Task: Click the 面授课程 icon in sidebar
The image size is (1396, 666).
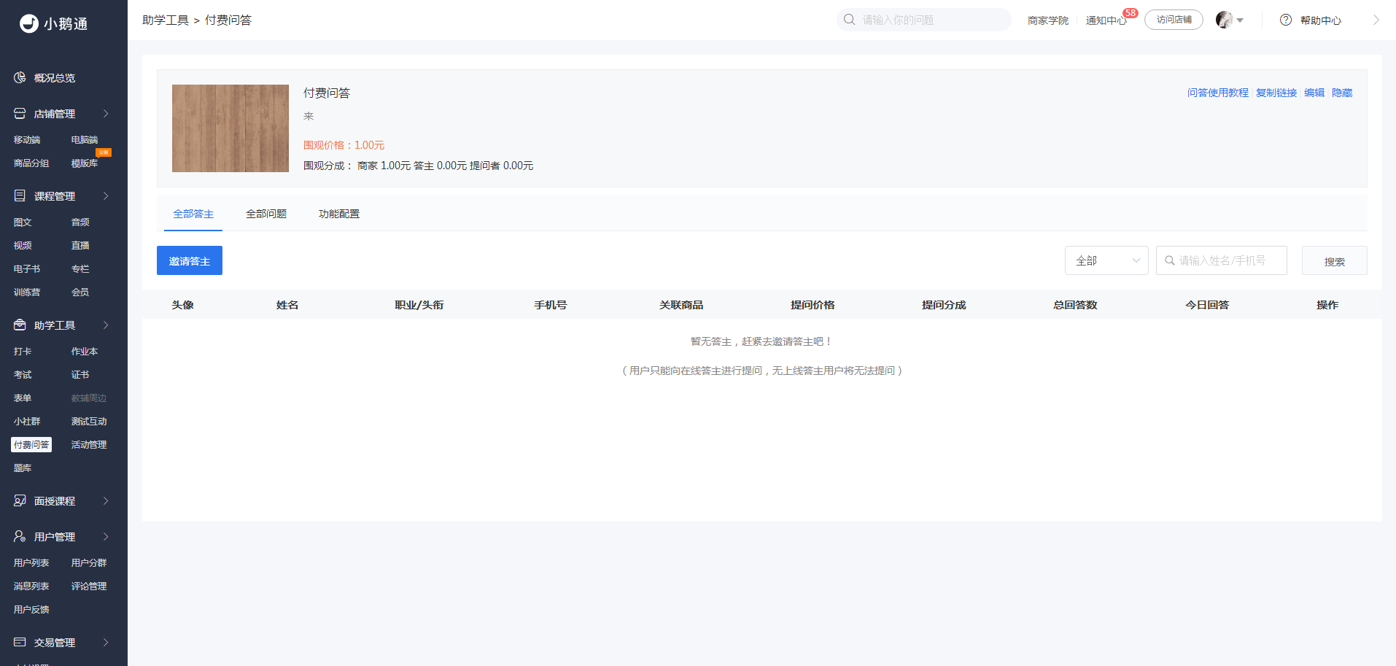Action: 20,500
